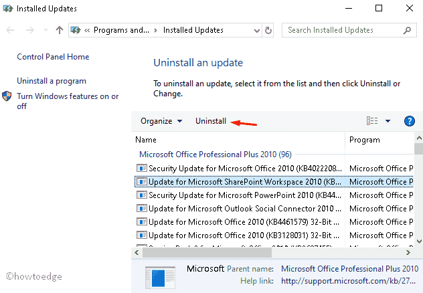This screenshot has width=423, height=293.
Task: Click the back navigation arrow
Action: [11, 30]
